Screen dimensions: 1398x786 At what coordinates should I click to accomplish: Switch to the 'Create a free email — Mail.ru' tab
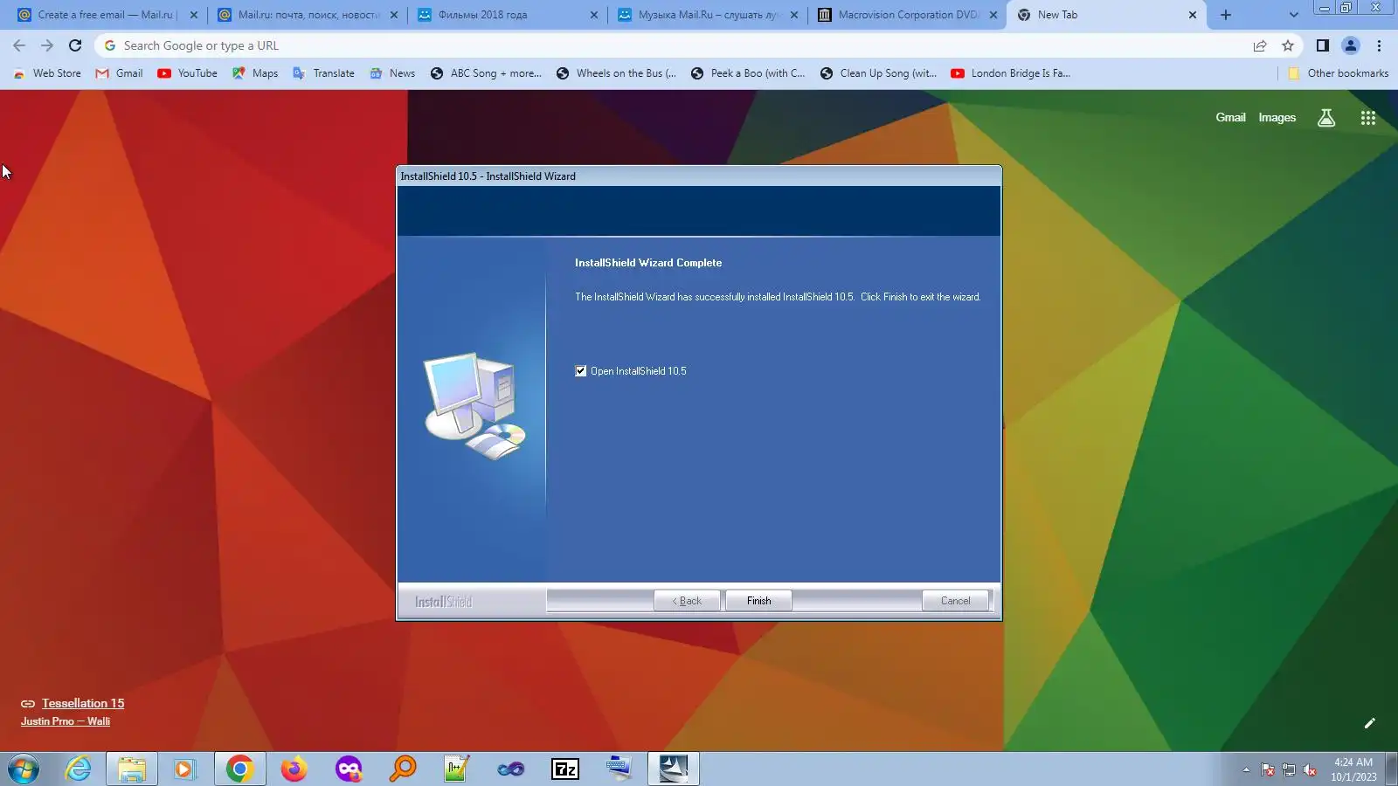click(107, 15)
